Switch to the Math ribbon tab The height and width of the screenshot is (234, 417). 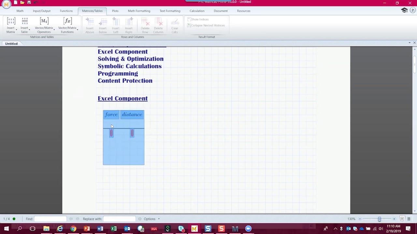(x=20, y=11)
